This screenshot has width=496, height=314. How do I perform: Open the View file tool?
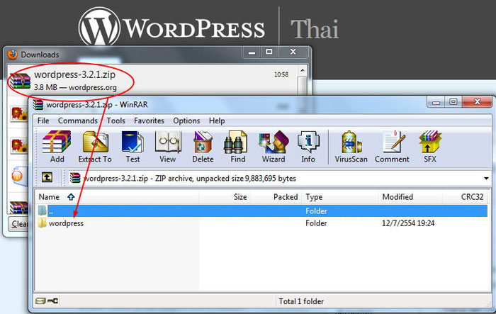168,146
